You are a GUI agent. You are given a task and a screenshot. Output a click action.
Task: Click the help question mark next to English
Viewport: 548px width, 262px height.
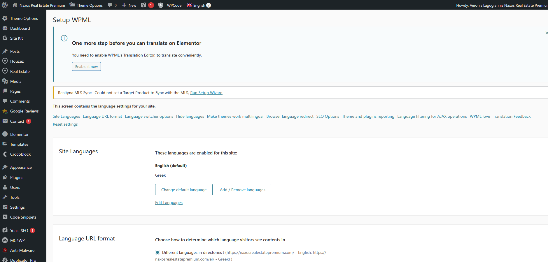[x=209, y=5]
